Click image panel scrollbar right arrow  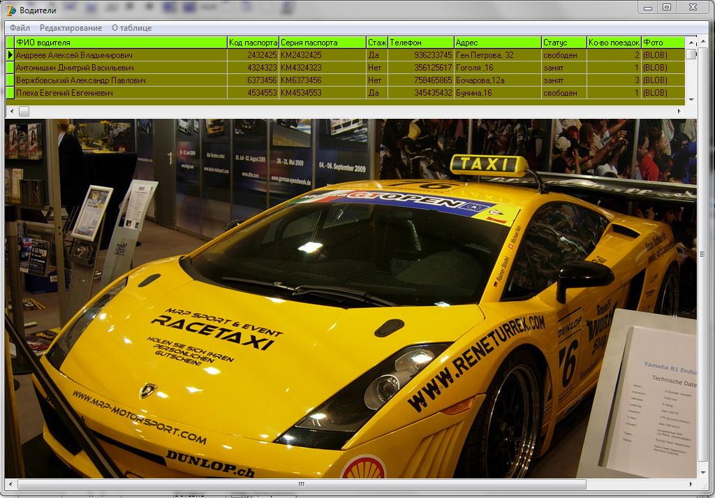pos(691,484)
